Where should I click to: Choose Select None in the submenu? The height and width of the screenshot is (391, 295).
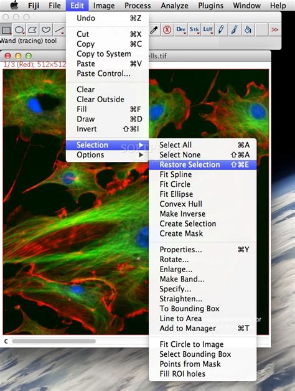[203, 155]
